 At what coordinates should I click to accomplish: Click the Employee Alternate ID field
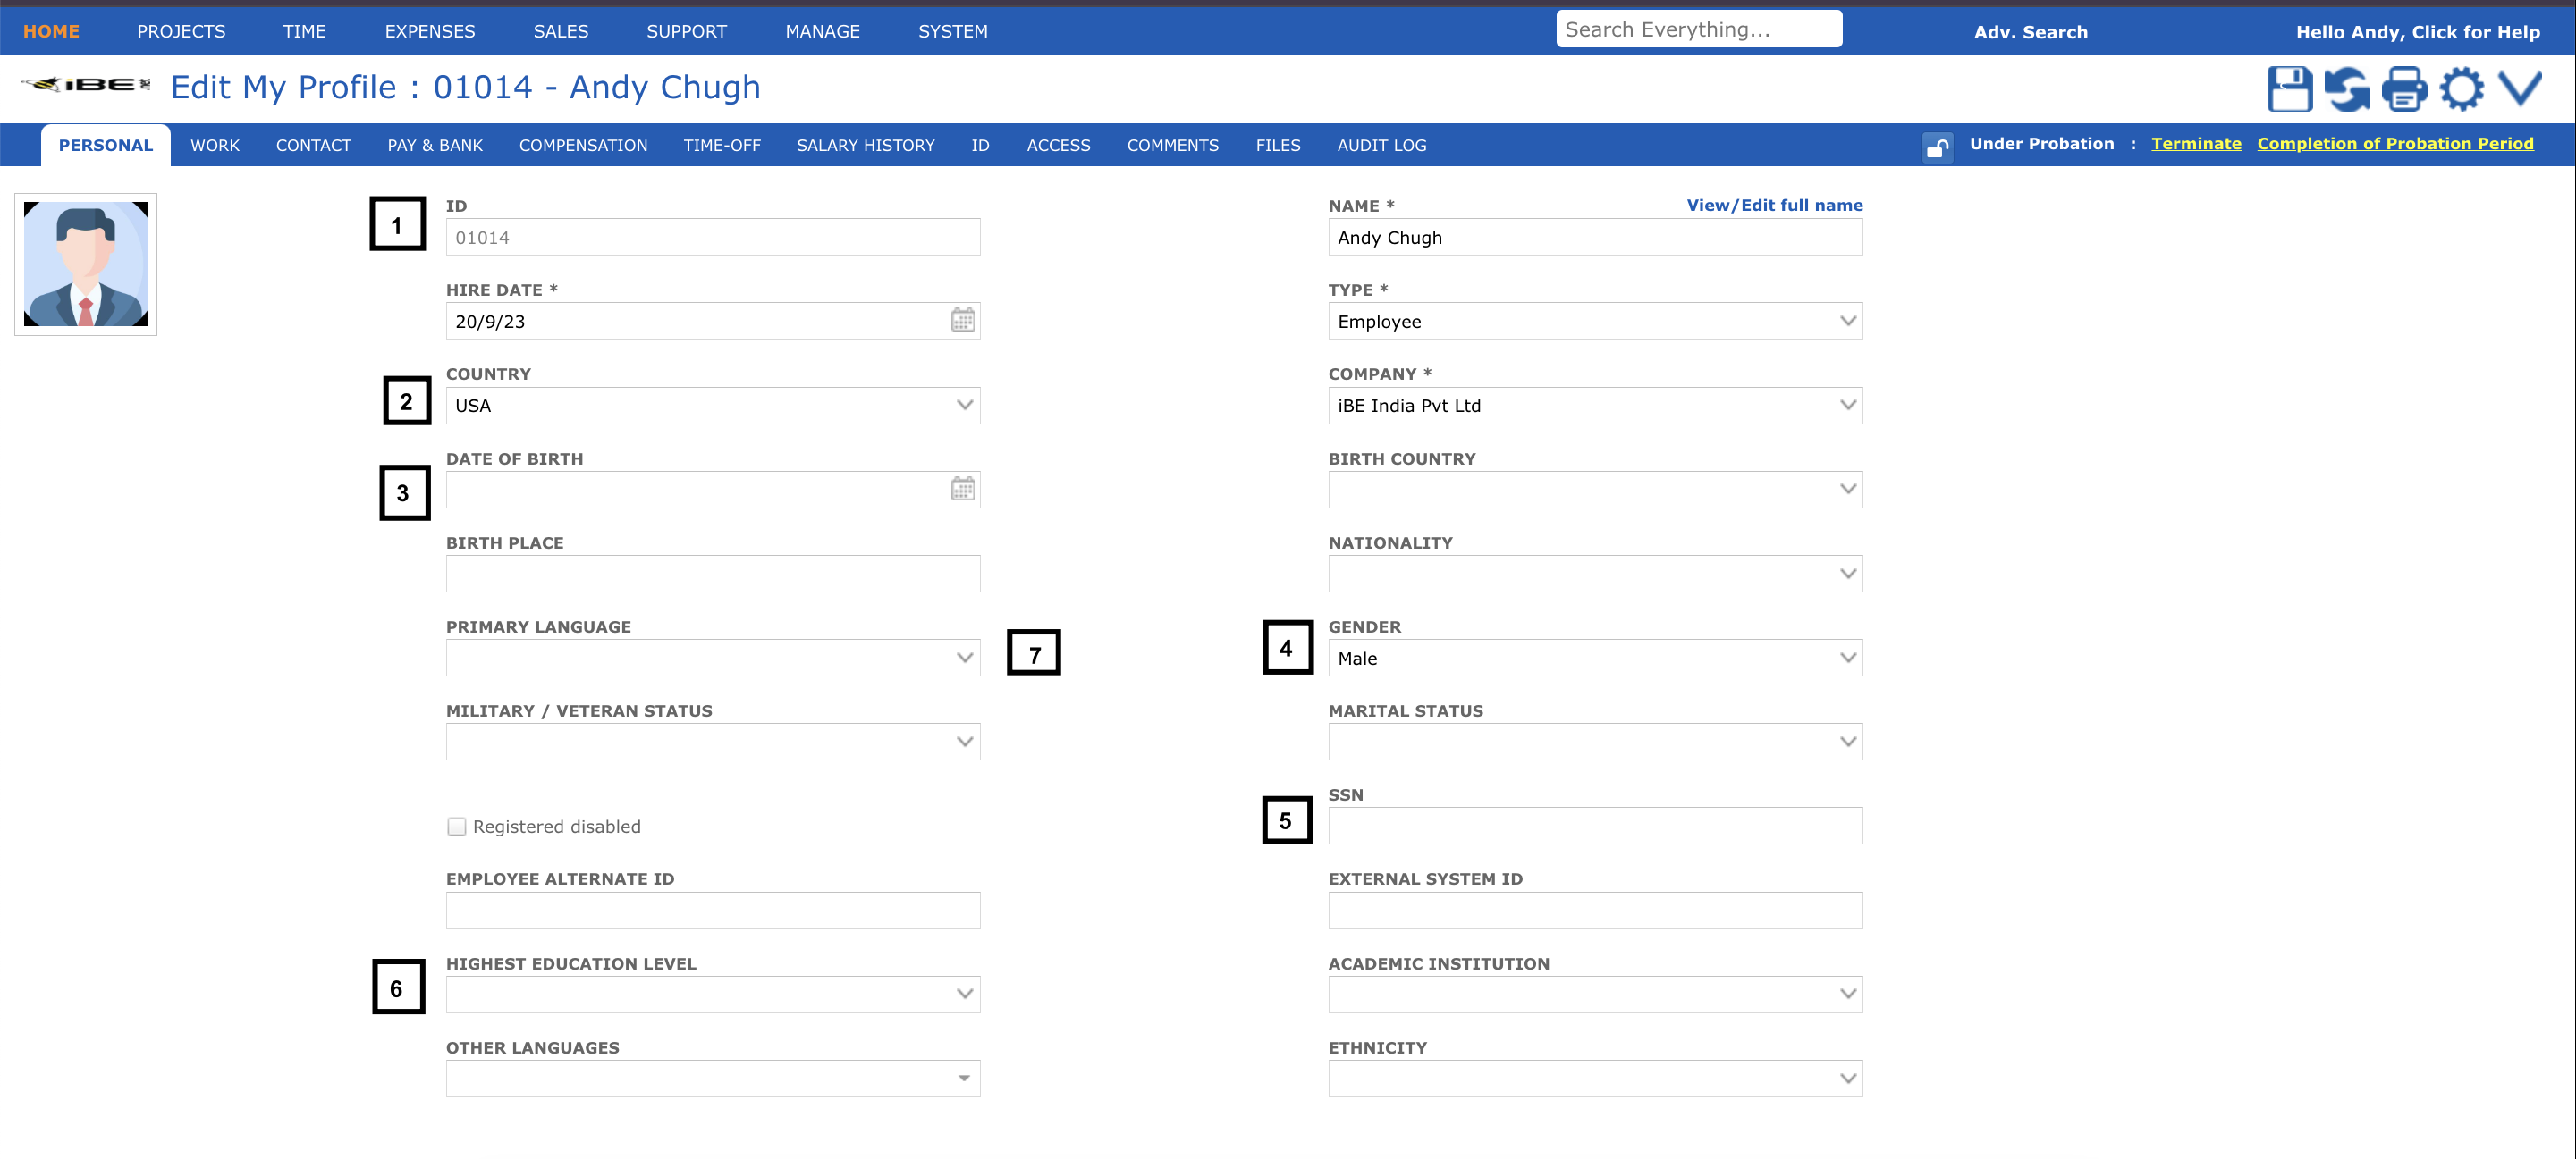[713, 911]
